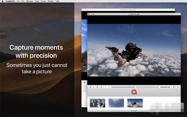Open the Snap menu
Image resolution: width=187 pixels, height=117 pixels.
pyautogui.click(x=37, y=1)
